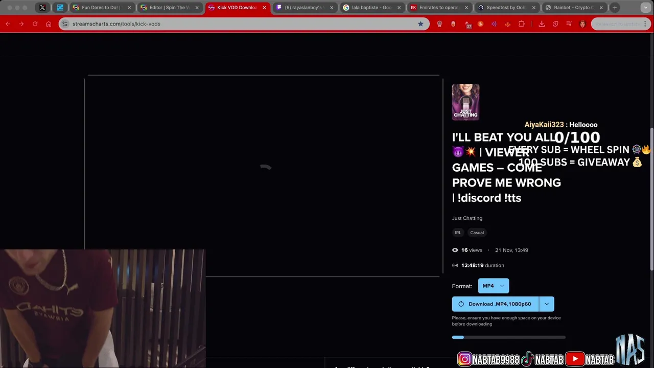Click Download .MP4,1080p60 button
Viewport: 654px width, 368px height.
click(495, 304)
